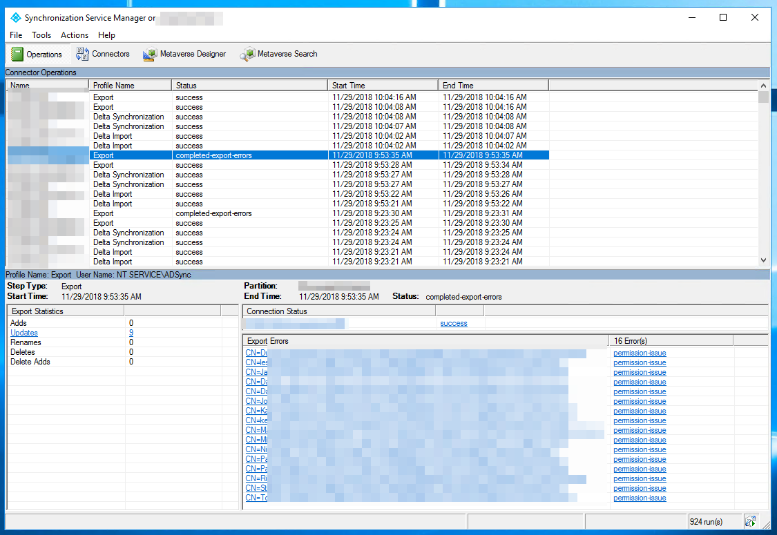Open the Actions menu

74,35
